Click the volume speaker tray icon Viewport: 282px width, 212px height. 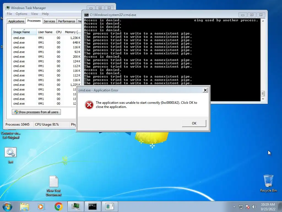(x=254, y=207)
